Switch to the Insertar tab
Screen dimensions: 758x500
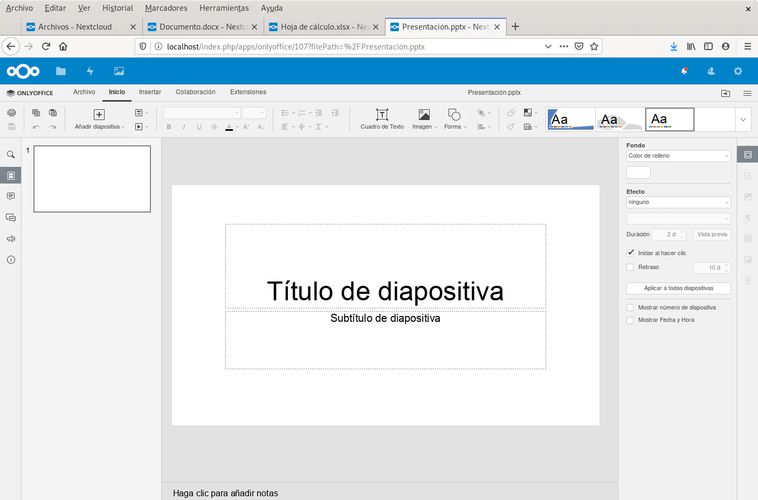tap(150, 92)
